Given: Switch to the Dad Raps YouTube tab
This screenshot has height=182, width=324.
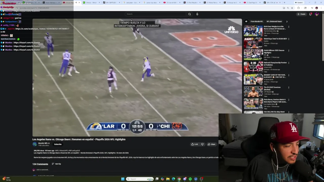Looking at the screenshot, I should click(x=252, y=3).
